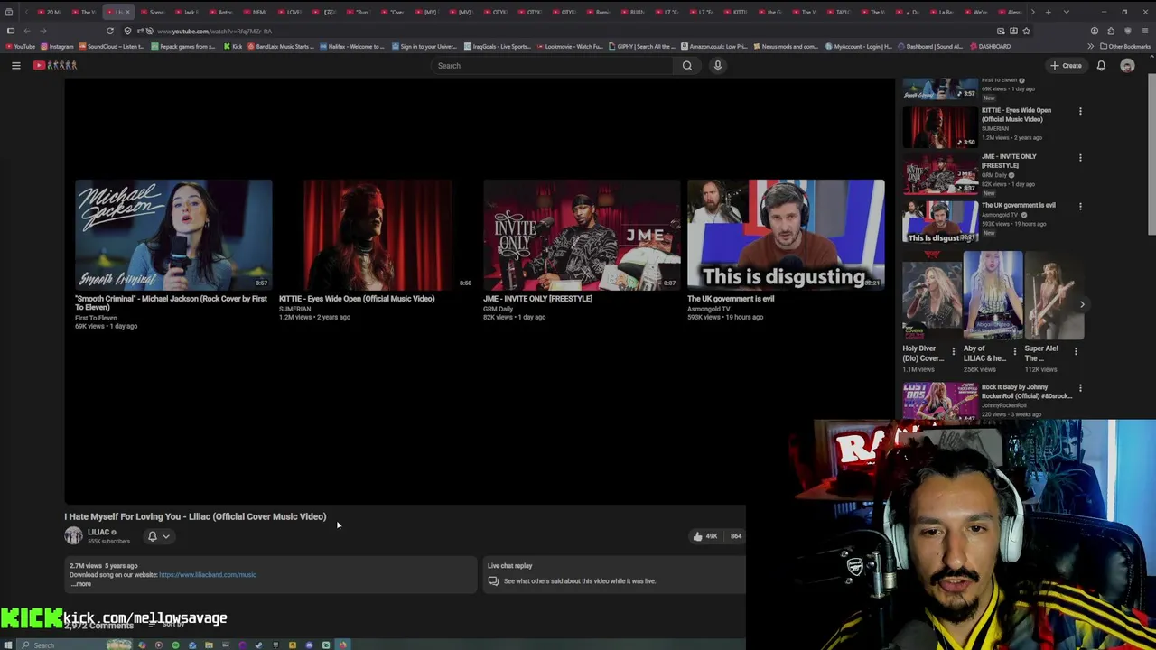Screen dimensions: 1156x650
Task: Open the Kick bookmark
Action: (x=233, y=46)
